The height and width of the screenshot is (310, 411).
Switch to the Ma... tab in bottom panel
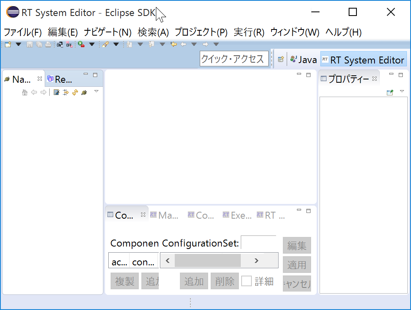pos(164,215)
